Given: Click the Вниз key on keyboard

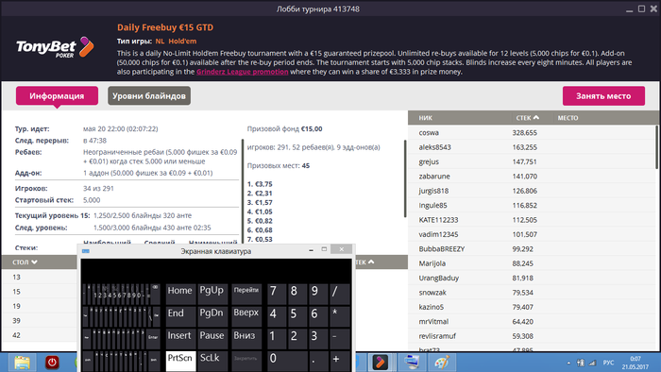Looking at the screenshot, I should 246,339.
